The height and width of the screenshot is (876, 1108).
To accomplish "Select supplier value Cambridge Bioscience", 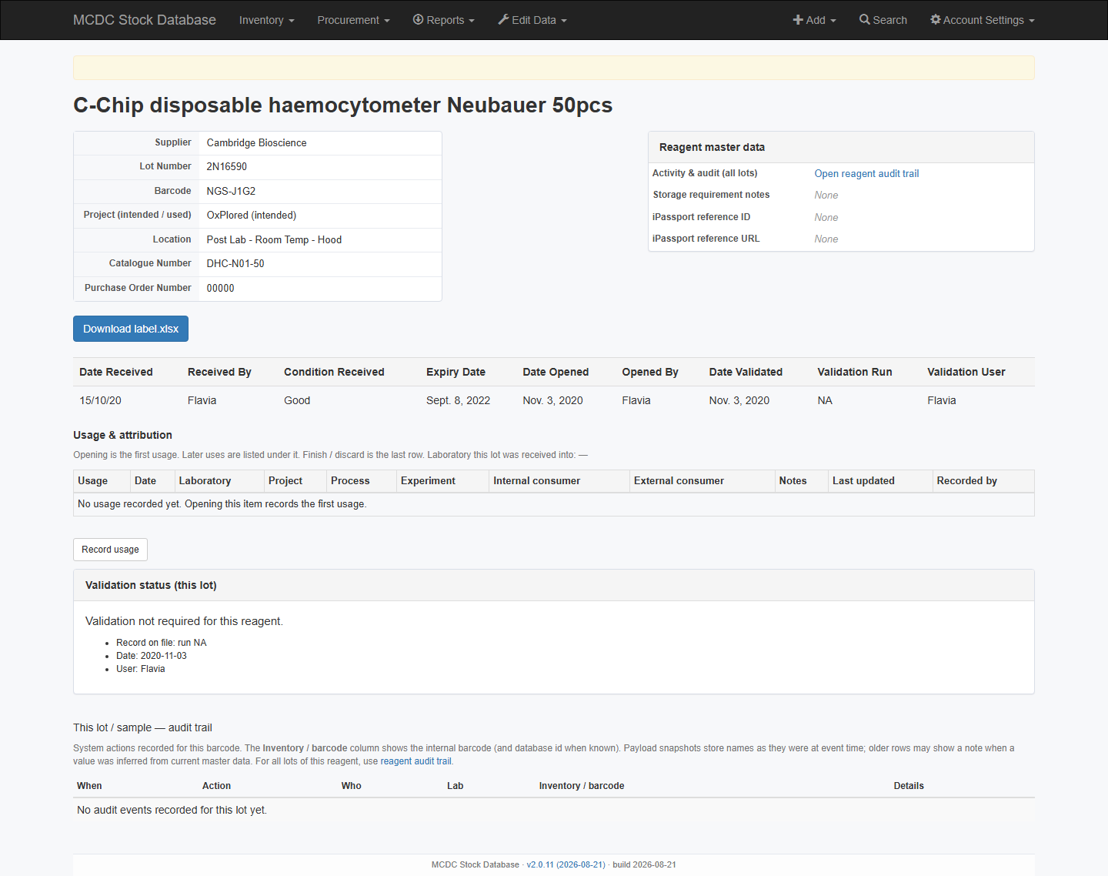I will (256, 143).
